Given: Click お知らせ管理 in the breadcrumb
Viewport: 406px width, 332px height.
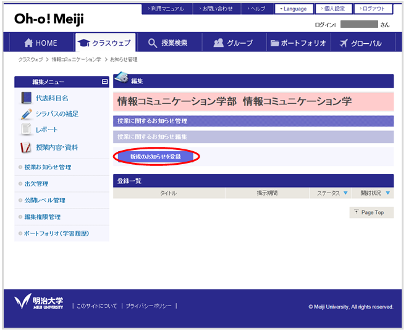Looking at the screenshot, I should 124,59.
